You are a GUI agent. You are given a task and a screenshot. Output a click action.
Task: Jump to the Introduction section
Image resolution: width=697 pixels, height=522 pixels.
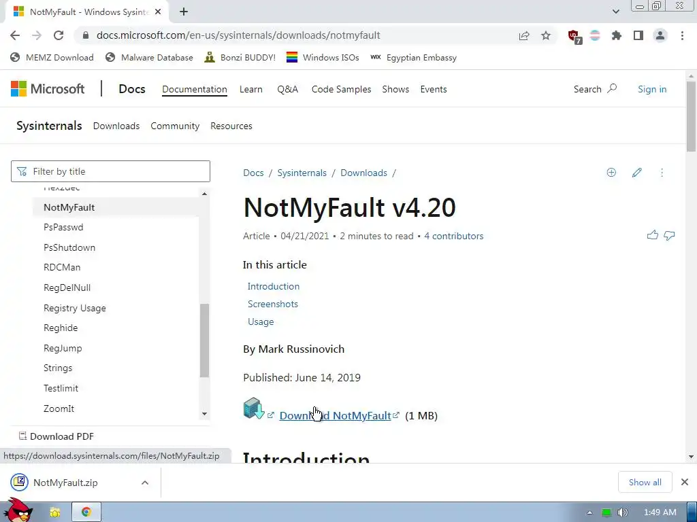[274, 286]
